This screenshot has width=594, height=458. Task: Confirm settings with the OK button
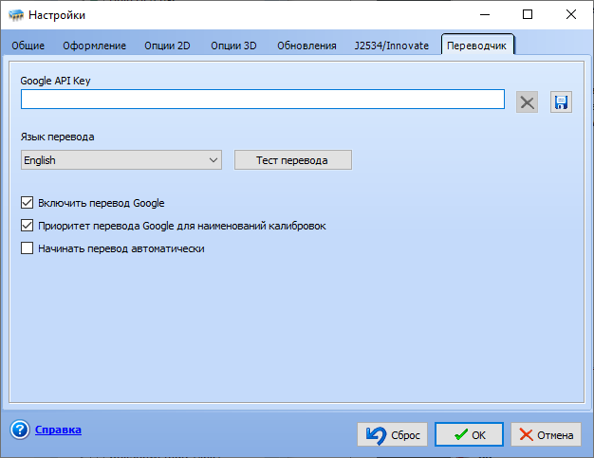click(x=469, y=434)
